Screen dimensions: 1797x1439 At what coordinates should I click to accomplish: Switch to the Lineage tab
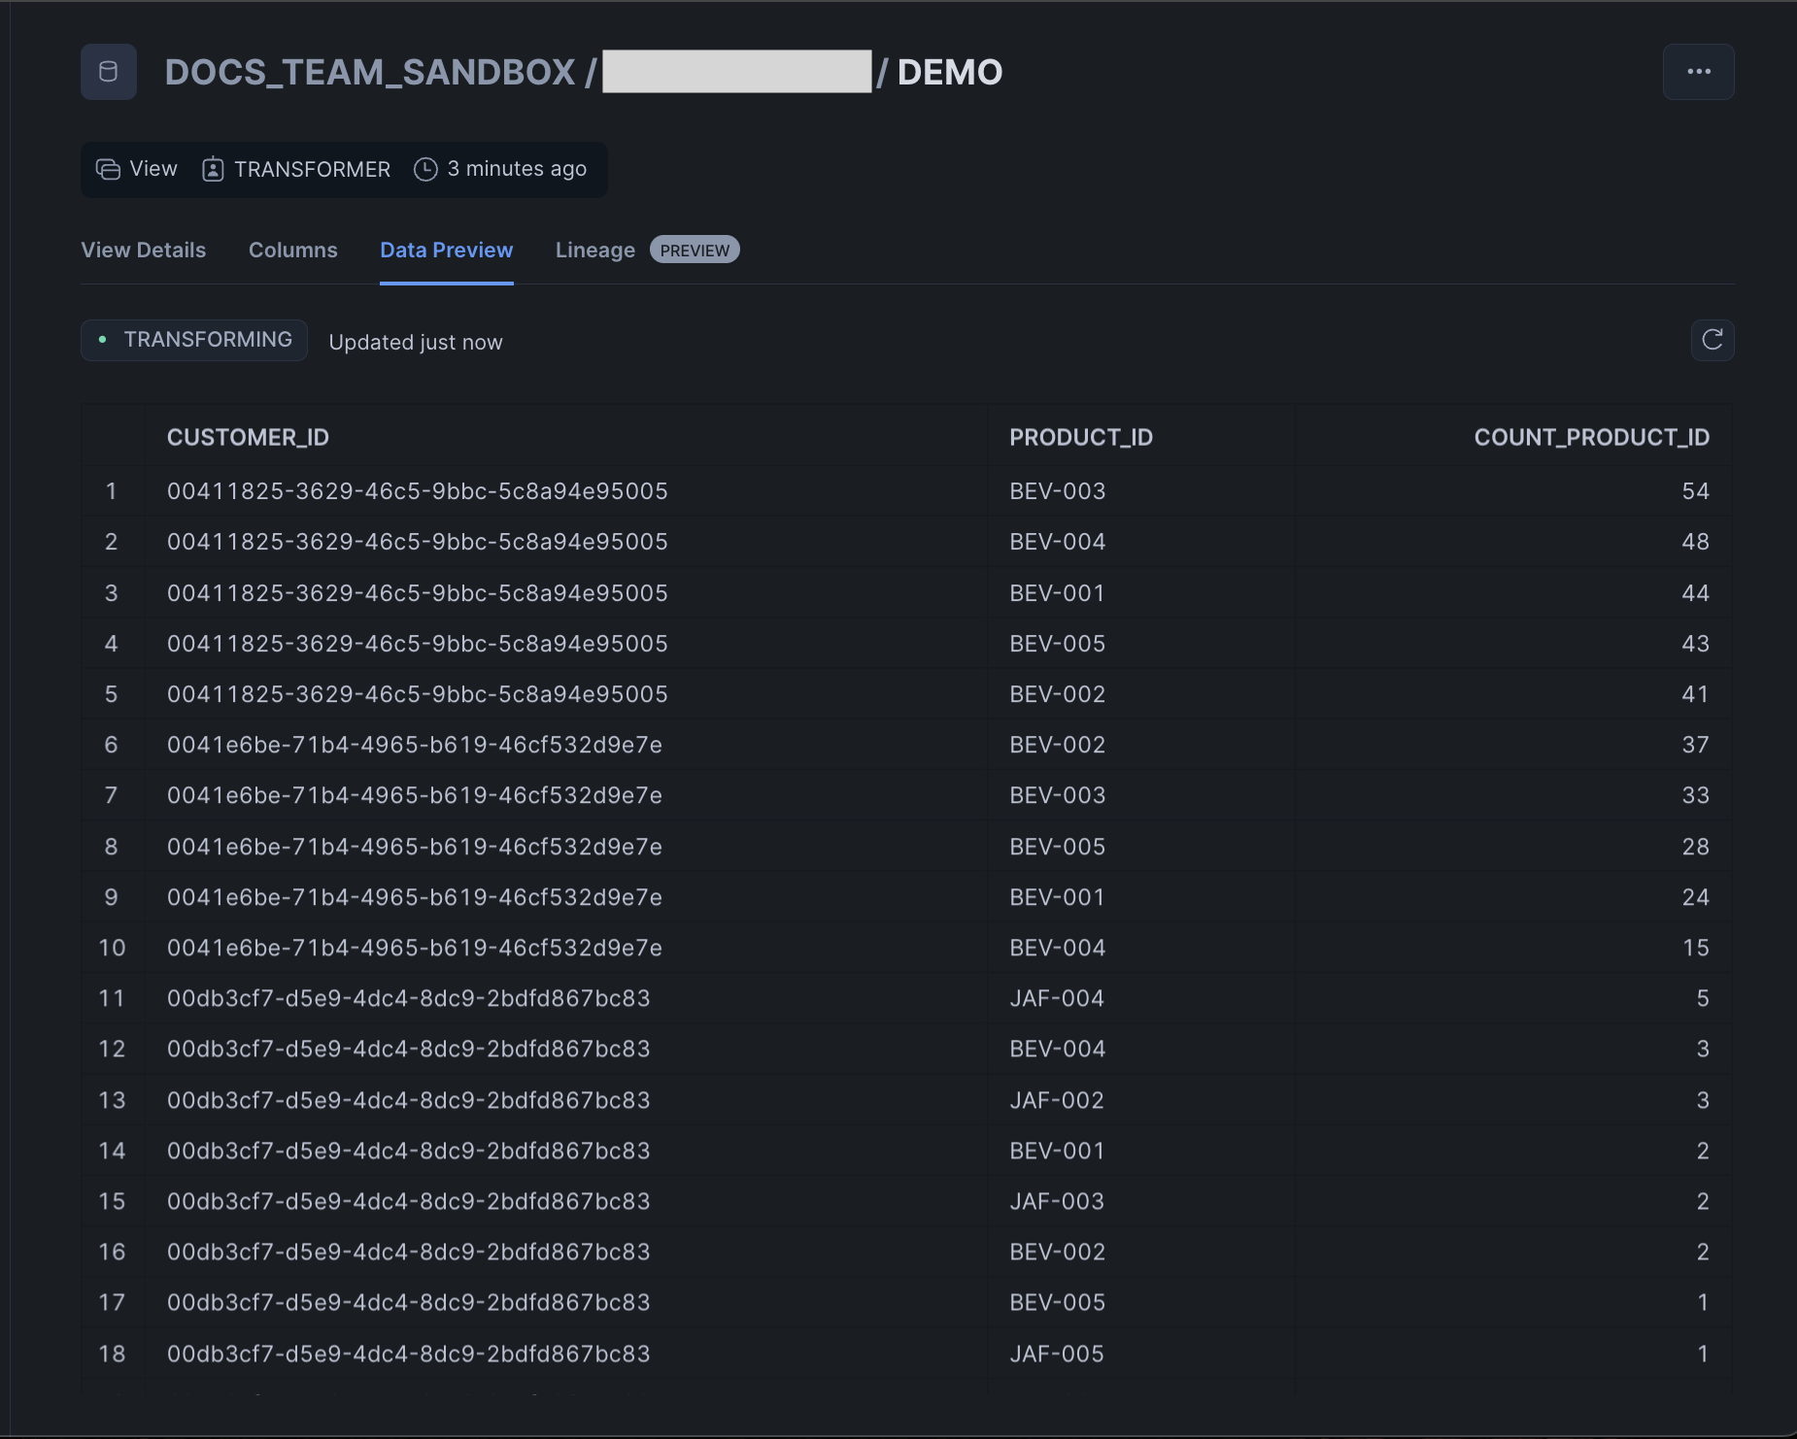tap(594, 250)
